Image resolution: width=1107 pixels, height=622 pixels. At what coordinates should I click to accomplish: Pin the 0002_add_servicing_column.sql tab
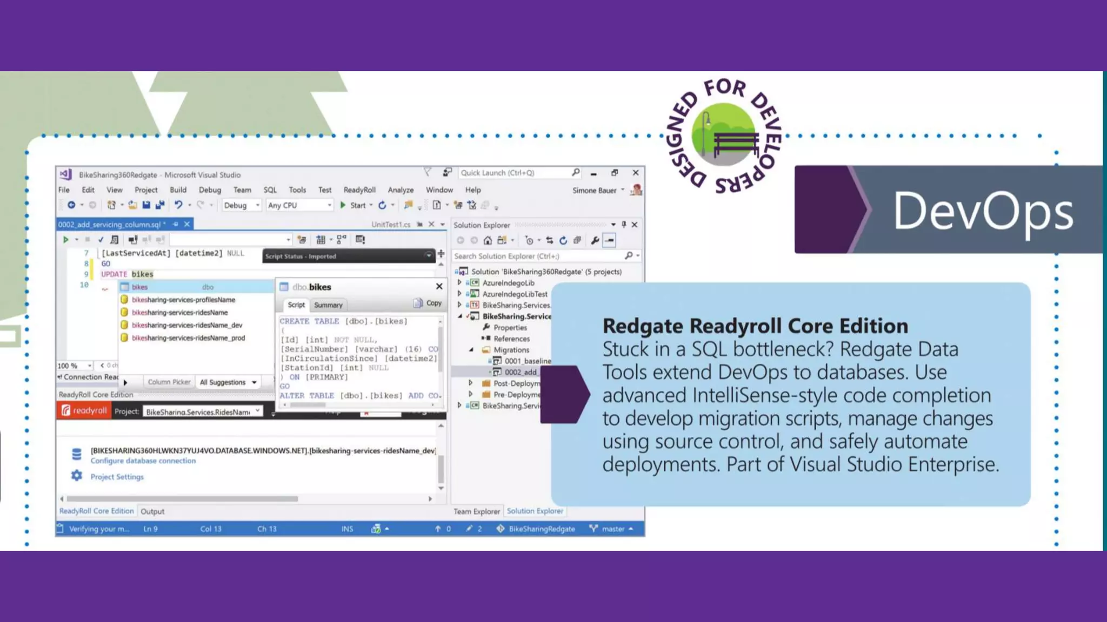(176, 224)
